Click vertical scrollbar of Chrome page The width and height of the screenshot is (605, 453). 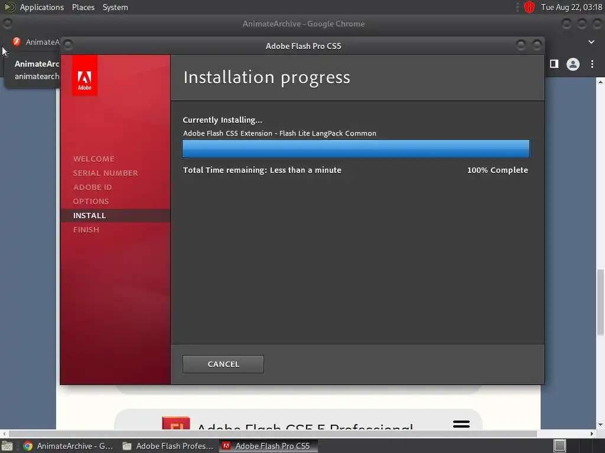point(600,302)
